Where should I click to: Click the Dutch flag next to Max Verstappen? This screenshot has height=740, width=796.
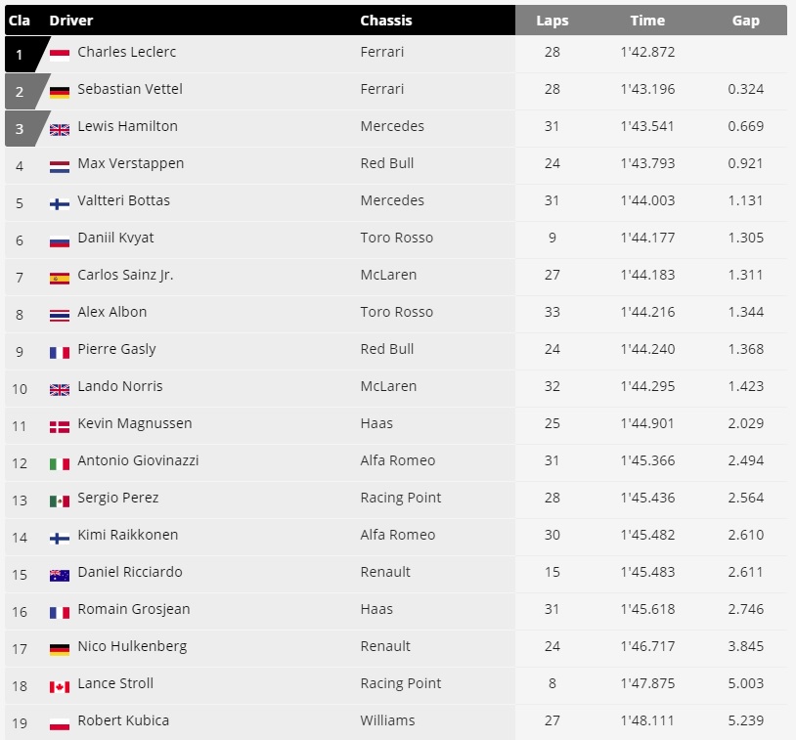coord(60,166)
